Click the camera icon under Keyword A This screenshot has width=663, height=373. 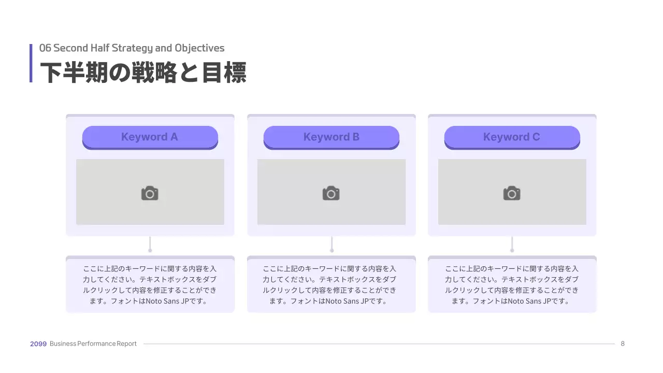point(150,193)
